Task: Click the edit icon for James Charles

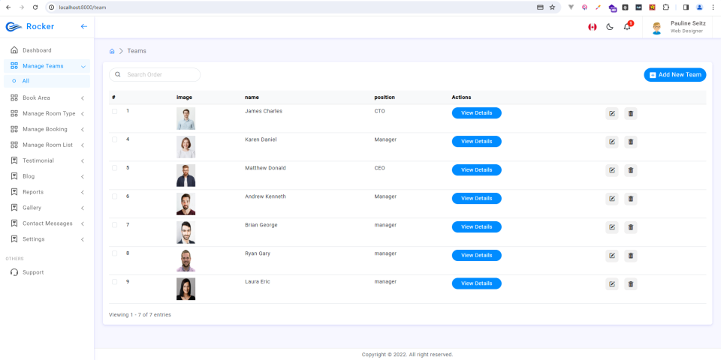Action: 611,113
